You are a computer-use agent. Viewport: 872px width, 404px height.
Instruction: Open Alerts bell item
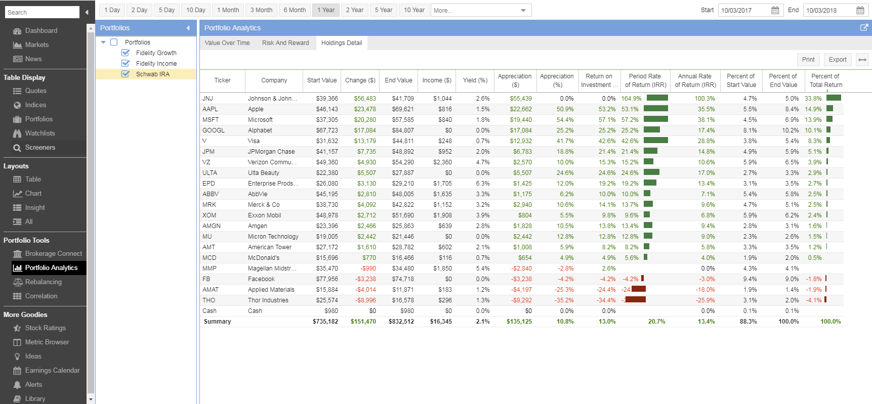(33, 385)
